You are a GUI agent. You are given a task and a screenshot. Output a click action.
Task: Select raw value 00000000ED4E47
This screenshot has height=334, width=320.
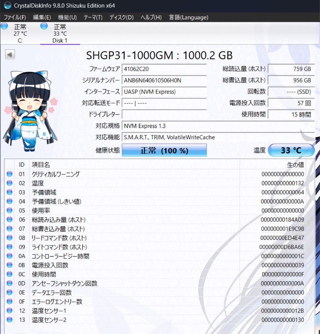point(282,238)
